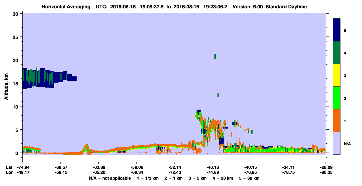Click the dark blue level 5 colorbar segment
Viewport: 362px width, 186px height.
pos(337,30)
